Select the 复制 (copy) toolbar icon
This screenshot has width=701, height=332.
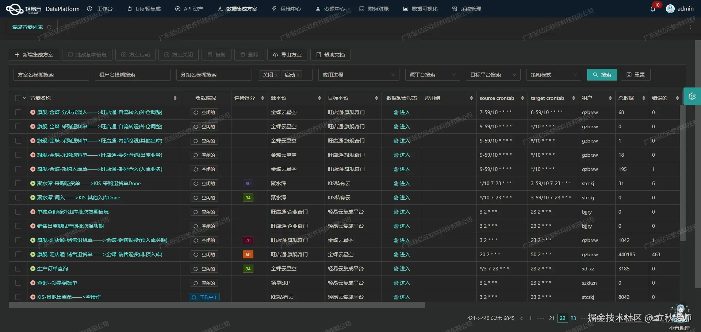click(211, 55)
